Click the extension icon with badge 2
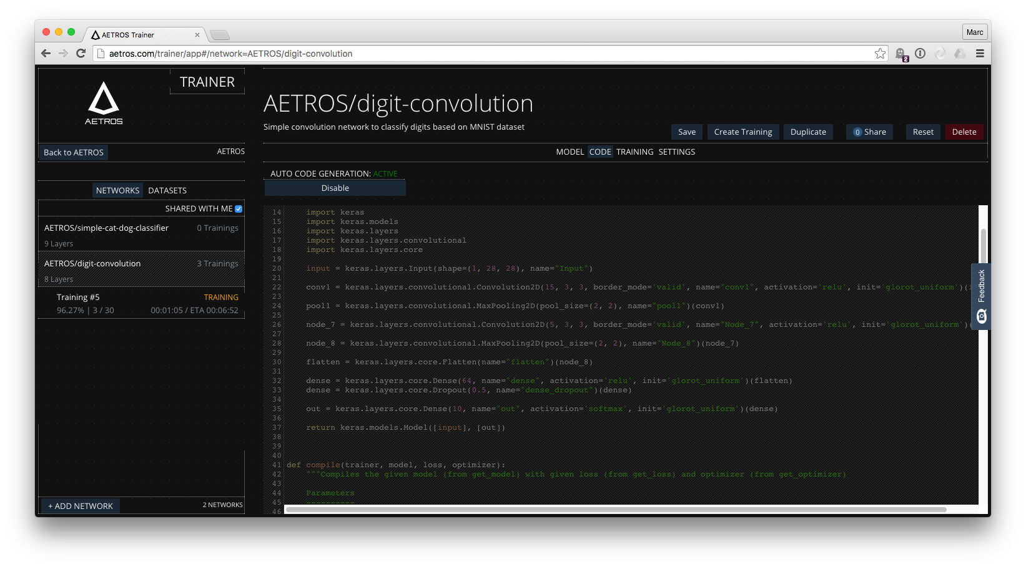The height and width of the screenshot is (567, 1026). 901,54
